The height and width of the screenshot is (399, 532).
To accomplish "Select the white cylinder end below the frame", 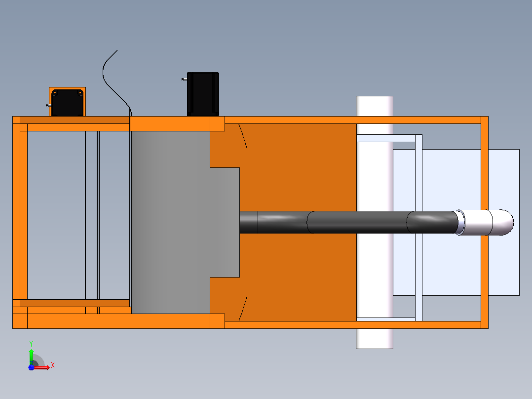I will [375, 339].
